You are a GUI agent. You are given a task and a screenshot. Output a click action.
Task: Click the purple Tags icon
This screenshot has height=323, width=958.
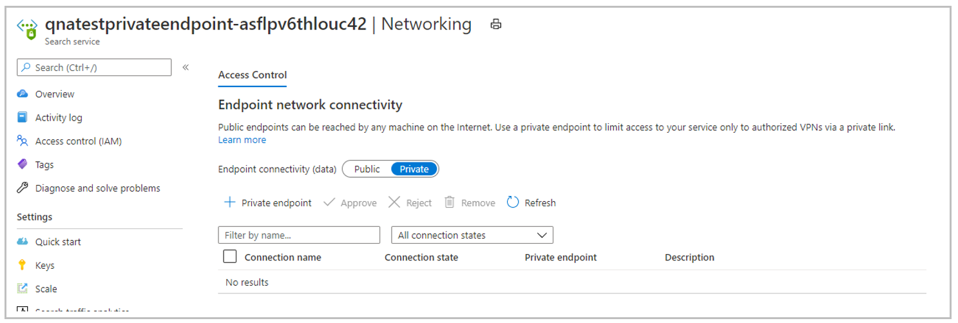(23, 164)
